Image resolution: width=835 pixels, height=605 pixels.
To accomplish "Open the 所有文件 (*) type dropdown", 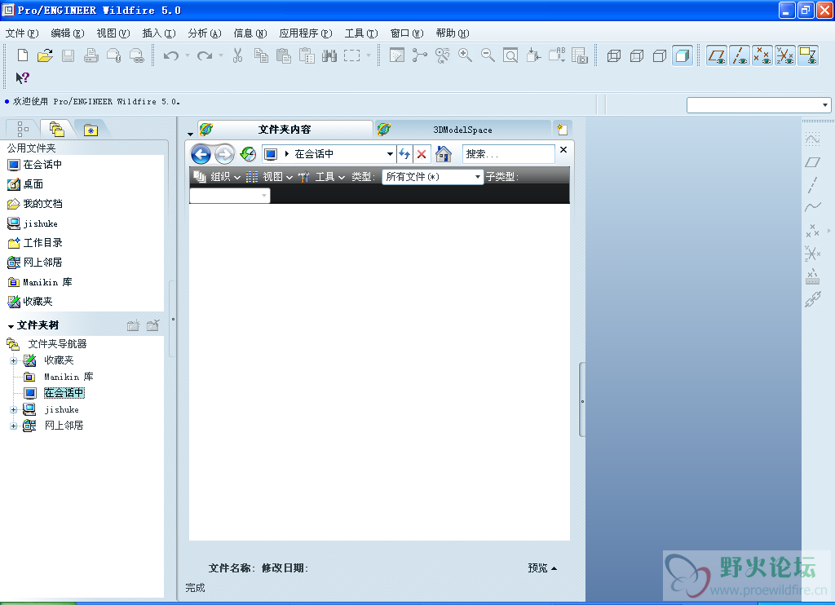I will [433, 177].
